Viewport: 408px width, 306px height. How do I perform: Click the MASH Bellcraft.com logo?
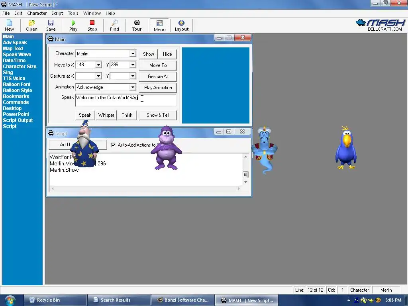point(381,25)
